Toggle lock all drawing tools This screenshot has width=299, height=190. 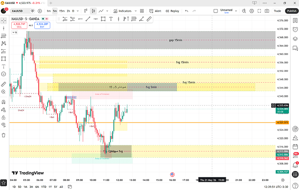3,117
